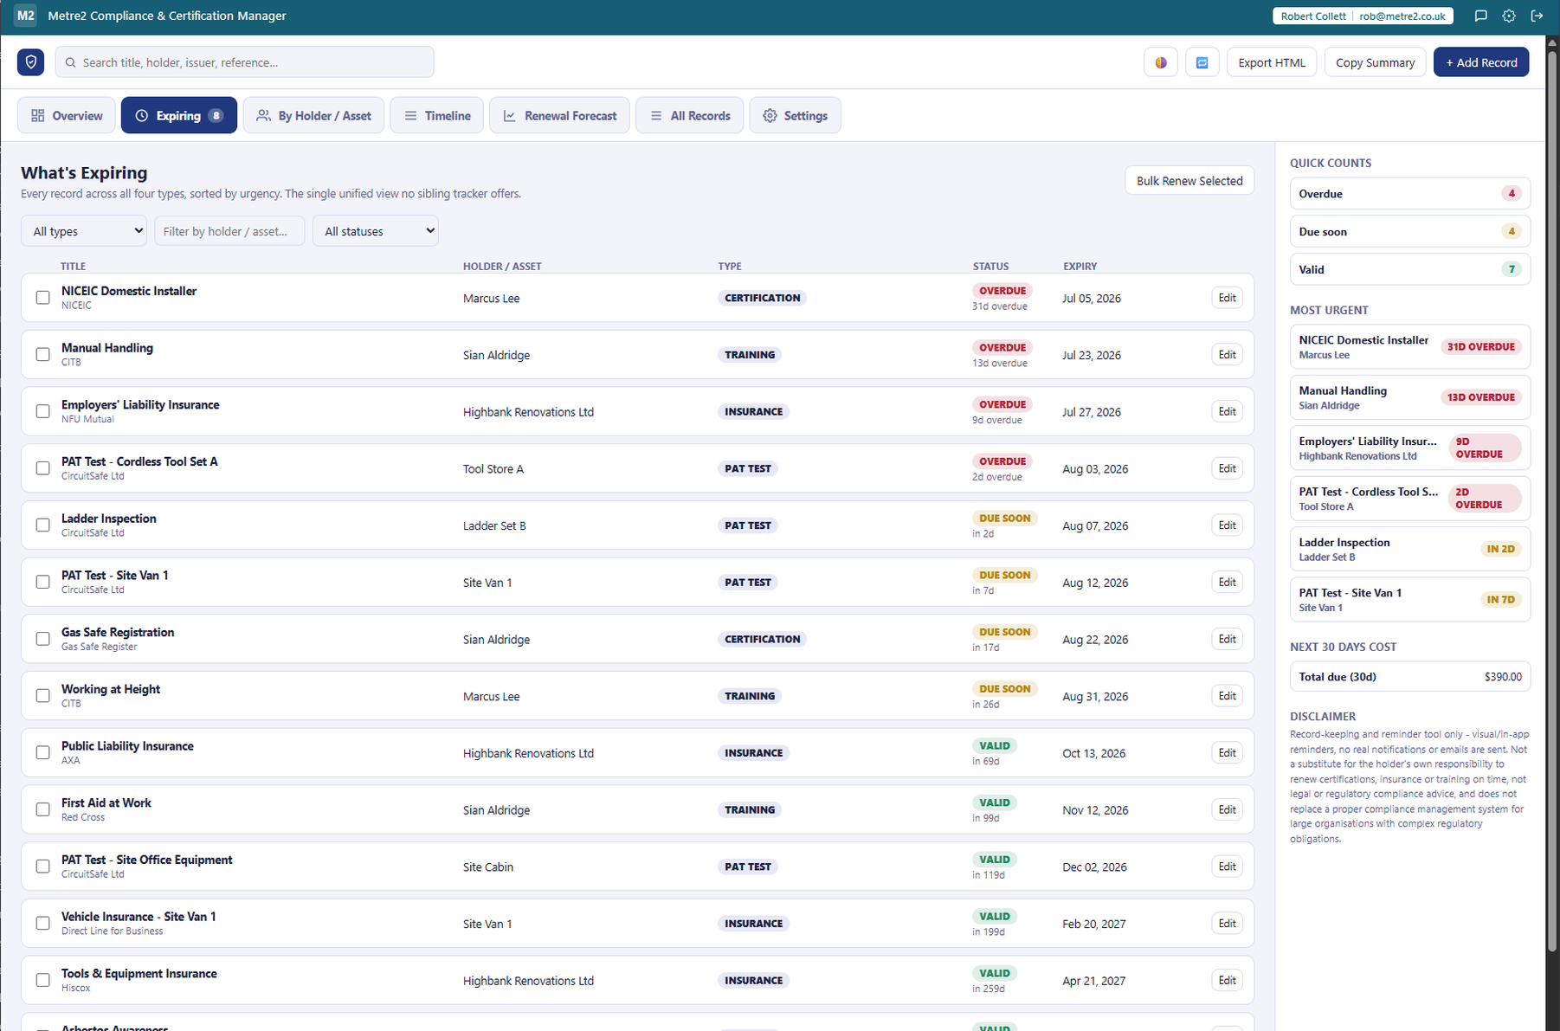The height and width of the screenshot is (1031, 1560).
Task: Click the list icon on All Records tab
Action: tap(656, 115)
